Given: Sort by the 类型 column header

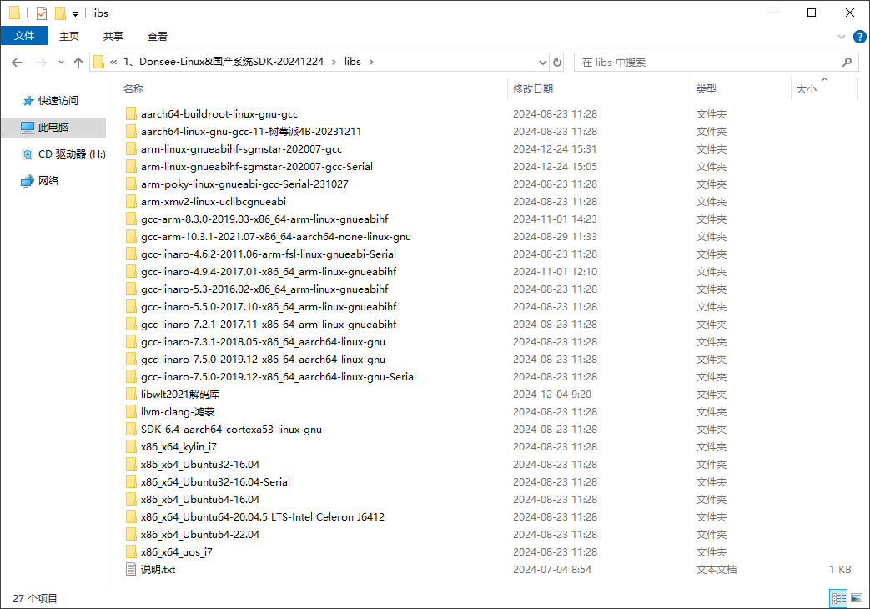Looking at the screenshot, I should click(x=707, y=88).
